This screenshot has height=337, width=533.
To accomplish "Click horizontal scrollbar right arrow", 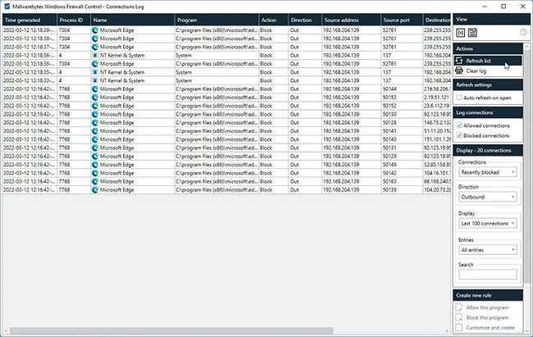I will click(447, 331).
